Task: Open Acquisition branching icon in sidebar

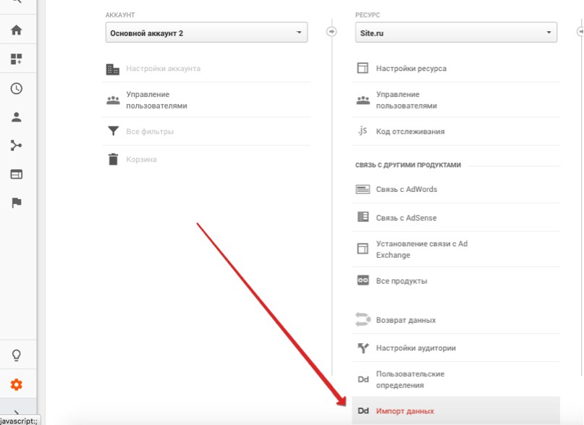Action: pos(17,146)
